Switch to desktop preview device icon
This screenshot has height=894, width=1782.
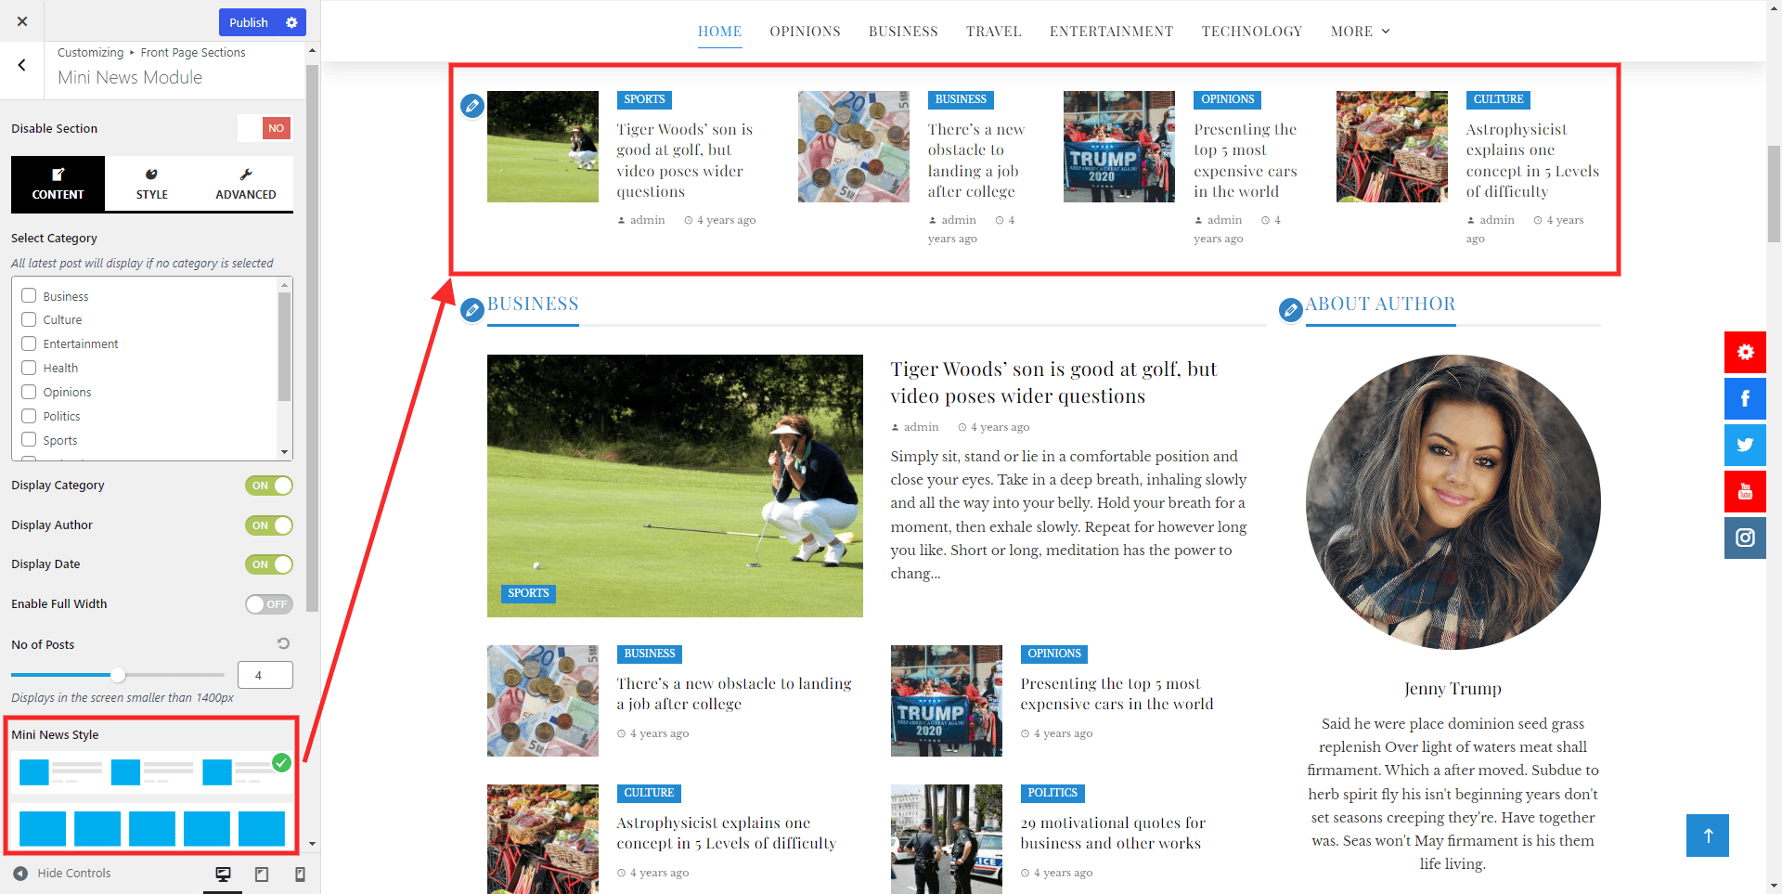point(223,875)
